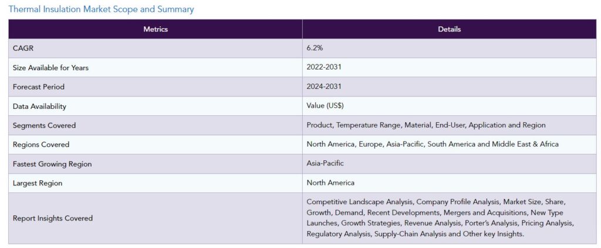Click the Regions Covered row label
Viewport: 601px width, 248px height.
click(x=41, y=144)
